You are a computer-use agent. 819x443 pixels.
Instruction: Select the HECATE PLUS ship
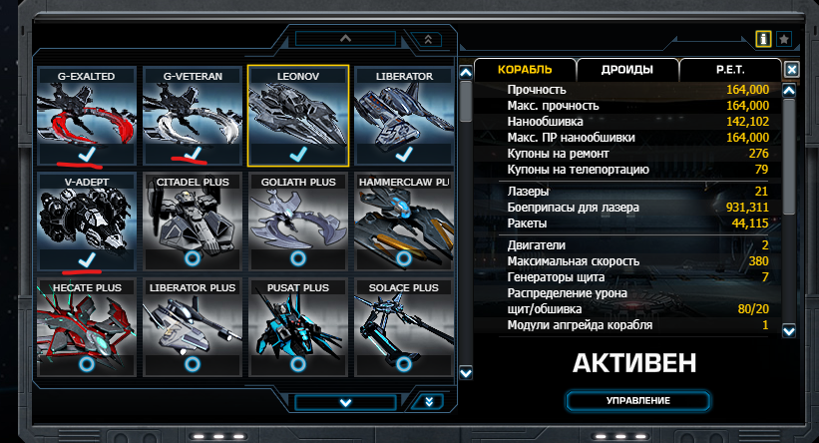[x=87, y=327]
